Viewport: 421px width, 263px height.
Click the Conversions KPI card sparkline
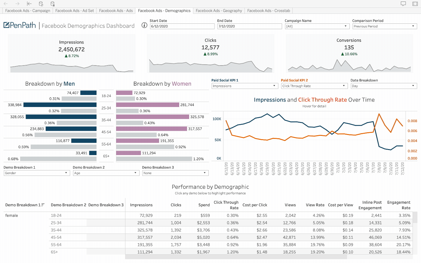pyautogui.click(x=349, y=66)
